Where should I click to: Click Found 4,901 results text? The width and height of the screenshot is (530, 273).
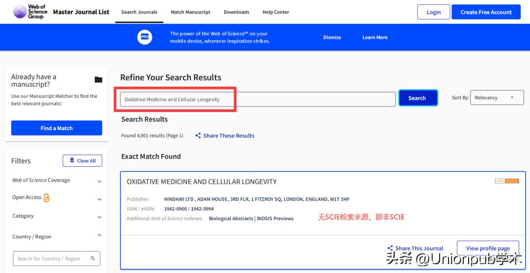(x=152, y=136)
